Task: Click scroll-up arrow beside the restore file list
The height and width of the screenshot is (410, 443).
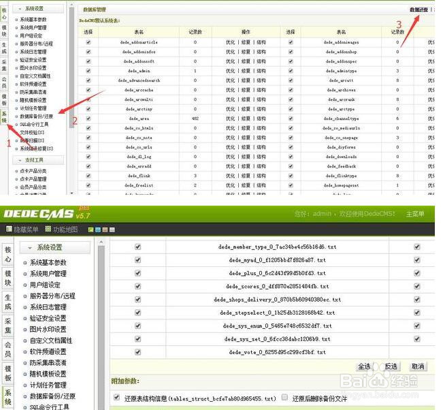Action: [x=101, y=242]
